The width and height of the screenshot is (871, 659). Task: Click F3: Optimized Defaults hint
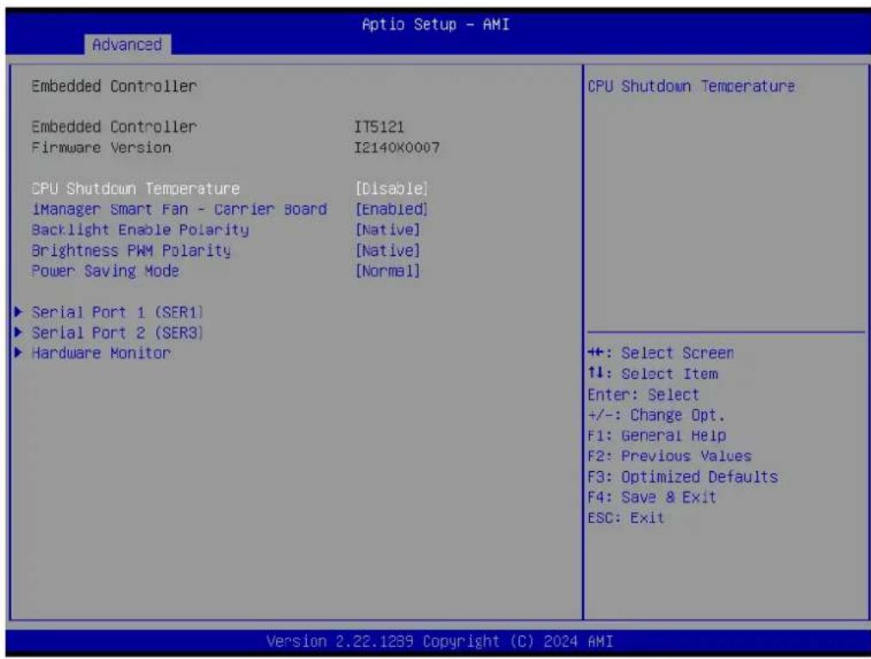pos(683,477)
